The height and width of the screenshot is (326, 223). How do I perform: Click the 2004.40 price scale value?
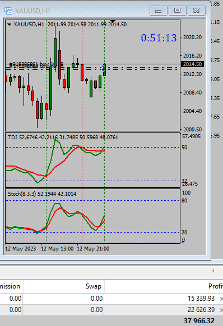click(x=192, y=111)
